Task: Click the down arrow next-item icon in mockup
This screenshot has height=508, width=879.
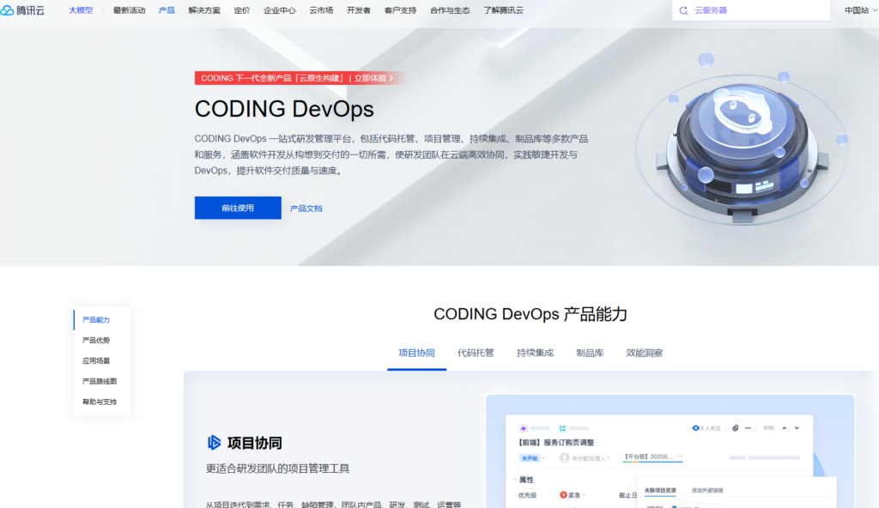Action: 796,428
